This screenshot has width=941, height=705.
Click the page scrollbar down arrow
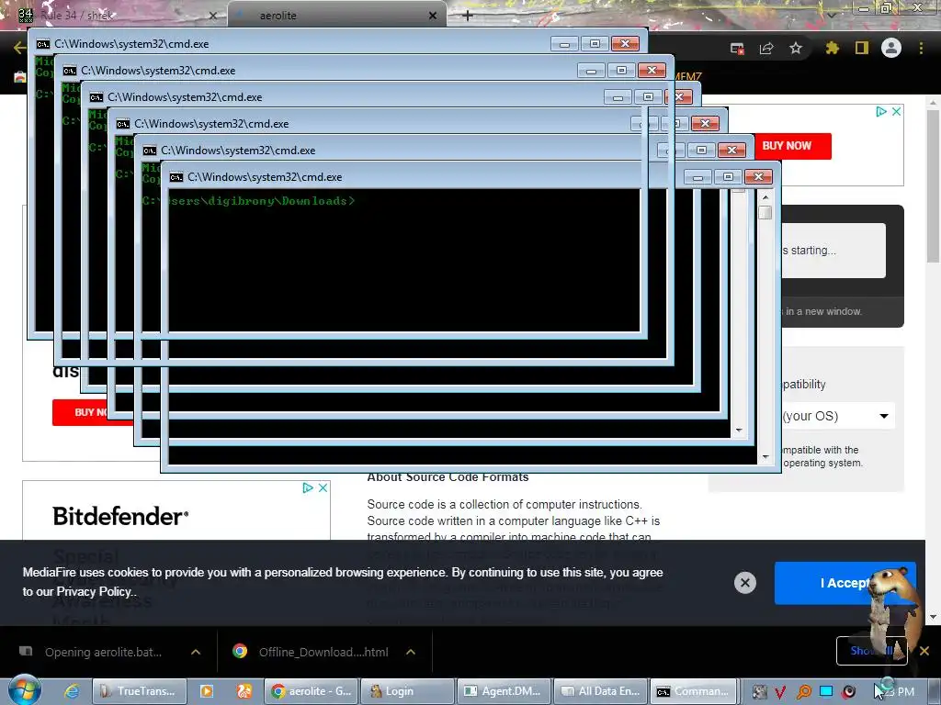[933, 617]
